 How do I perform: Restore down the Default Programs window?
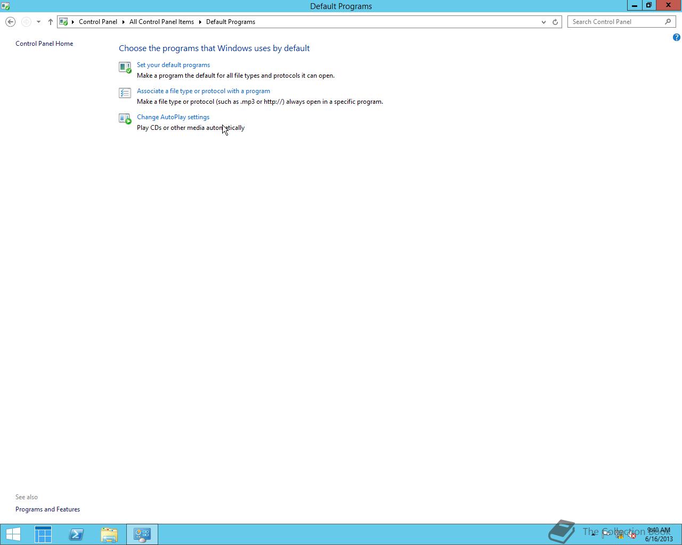(648, 5)
